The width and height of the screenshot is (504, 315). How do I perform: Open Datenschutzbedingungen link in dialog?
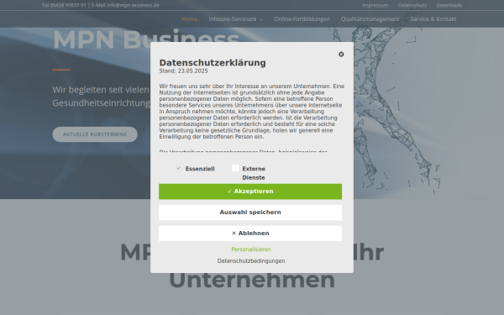coord(251,260)
